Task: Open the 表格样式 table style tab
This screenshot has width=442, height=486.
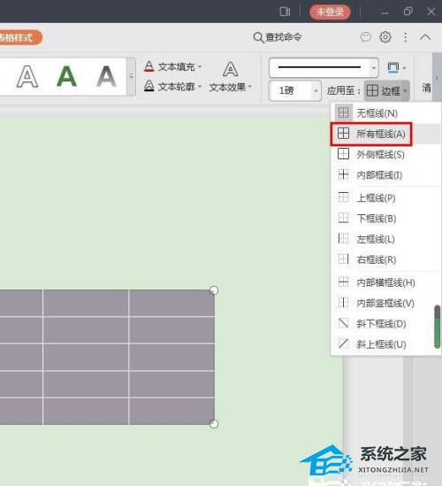Action: coord(19,38)
